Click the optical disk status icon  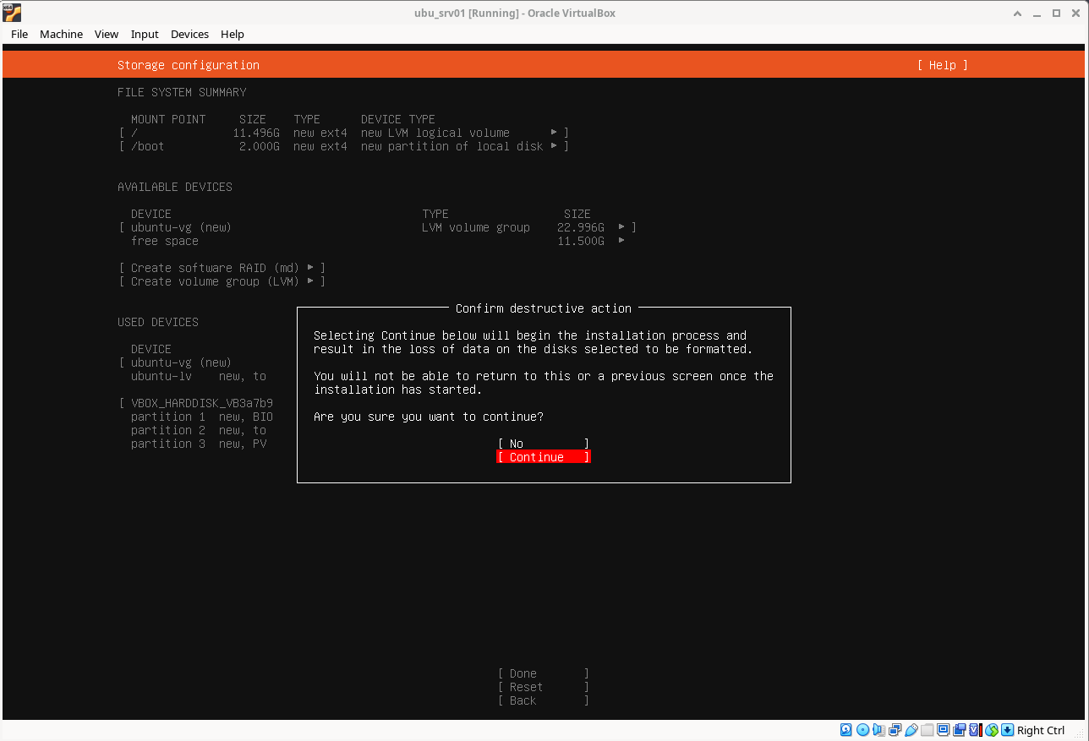[x=862, y=730]
